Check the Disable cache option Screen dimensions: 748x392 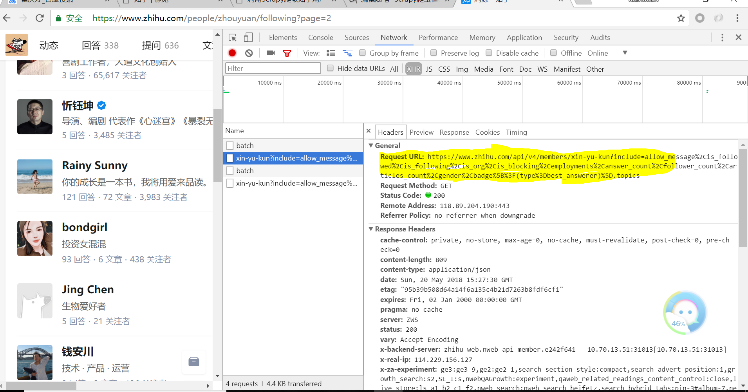coord(489,52)
